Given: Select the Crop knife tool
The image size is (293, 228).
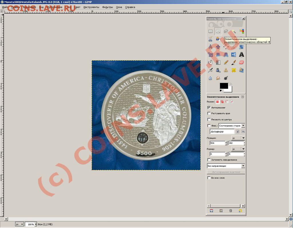Looking at the screenshot, I should [233, 47].
